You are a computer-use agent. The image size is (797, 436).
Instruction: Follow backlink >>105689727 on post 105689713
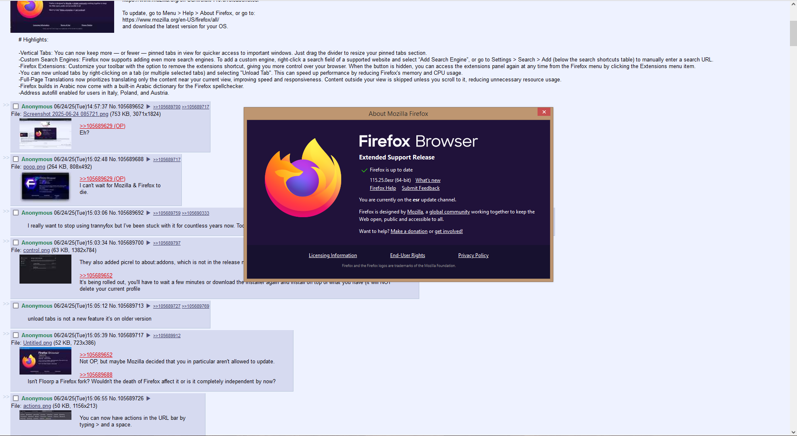(x=167, y=306)
